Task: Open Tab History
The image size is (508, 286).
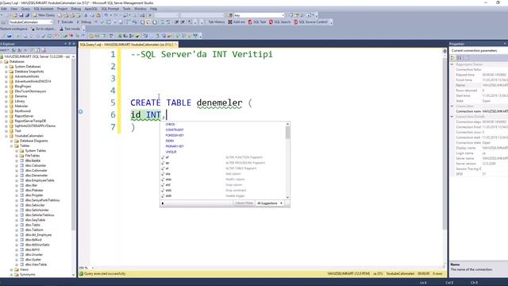Action: (216, 22)
